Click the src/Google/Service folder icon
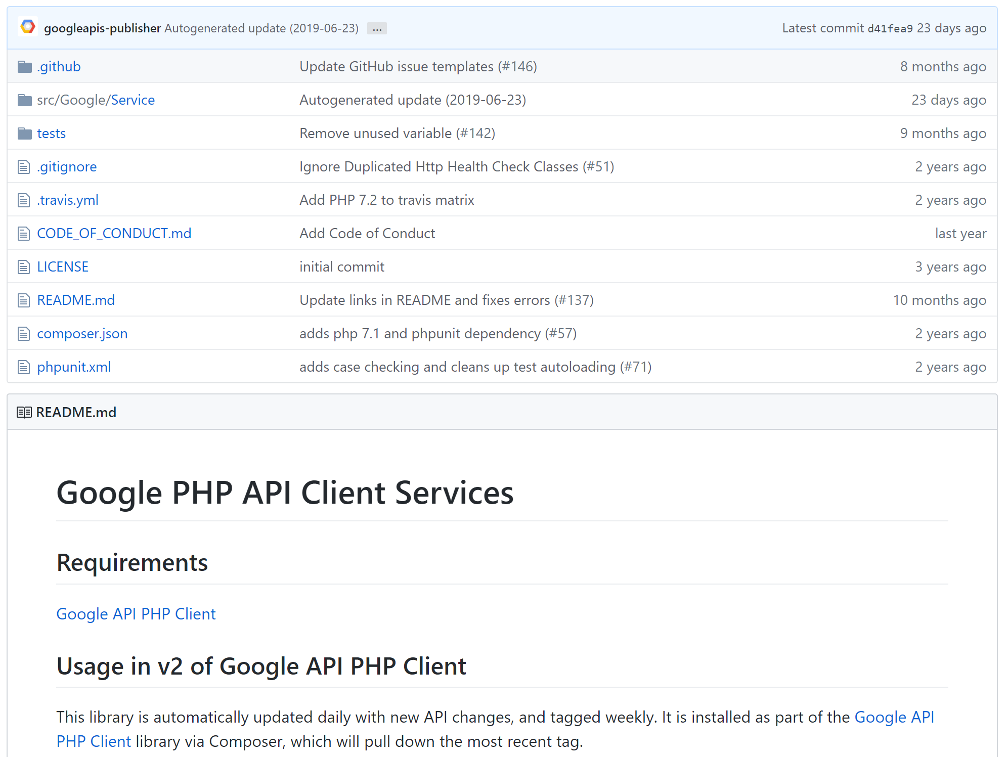The width and height of the screenshot is (1008, 757). tap(24, 100)
